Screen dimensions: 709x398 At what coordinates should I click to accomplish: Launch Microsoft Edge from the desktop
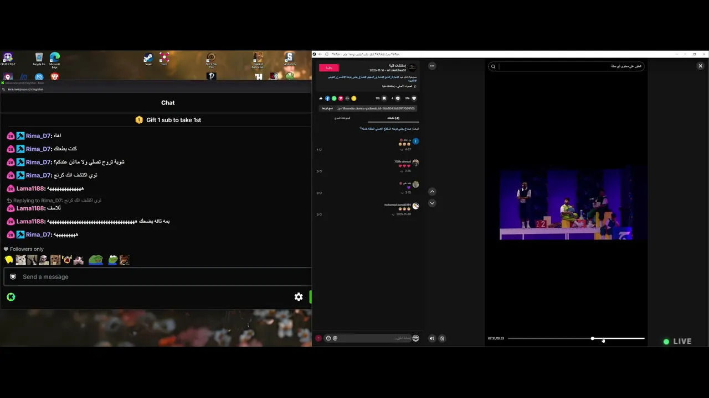[54, 60]
